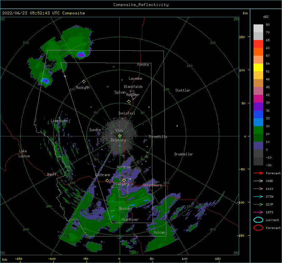Click the Composite_Reflectivity title

click(141, 5)
